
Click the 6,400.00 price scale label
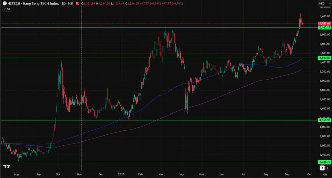(x=324, y=16)
